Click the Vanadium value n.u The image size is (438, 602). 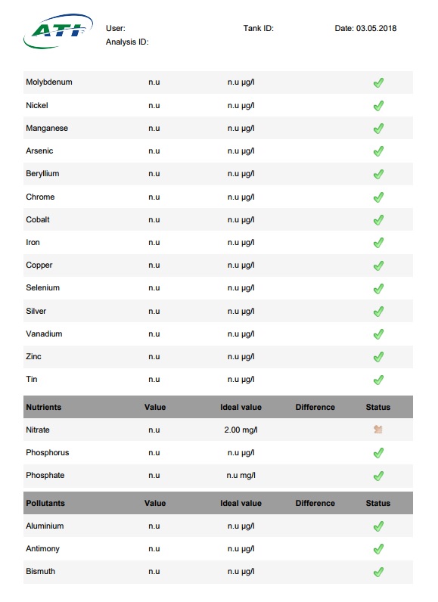coord(154,334)
